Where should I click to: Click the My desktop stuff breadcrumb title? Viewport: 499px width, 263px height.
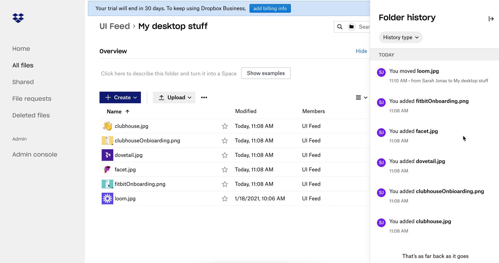pos(173,26)
